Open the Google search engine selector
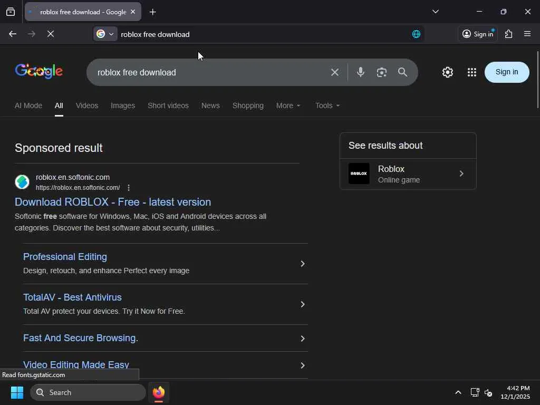The width and height of the screenshot is (540, 405). [x=105, y=34]
